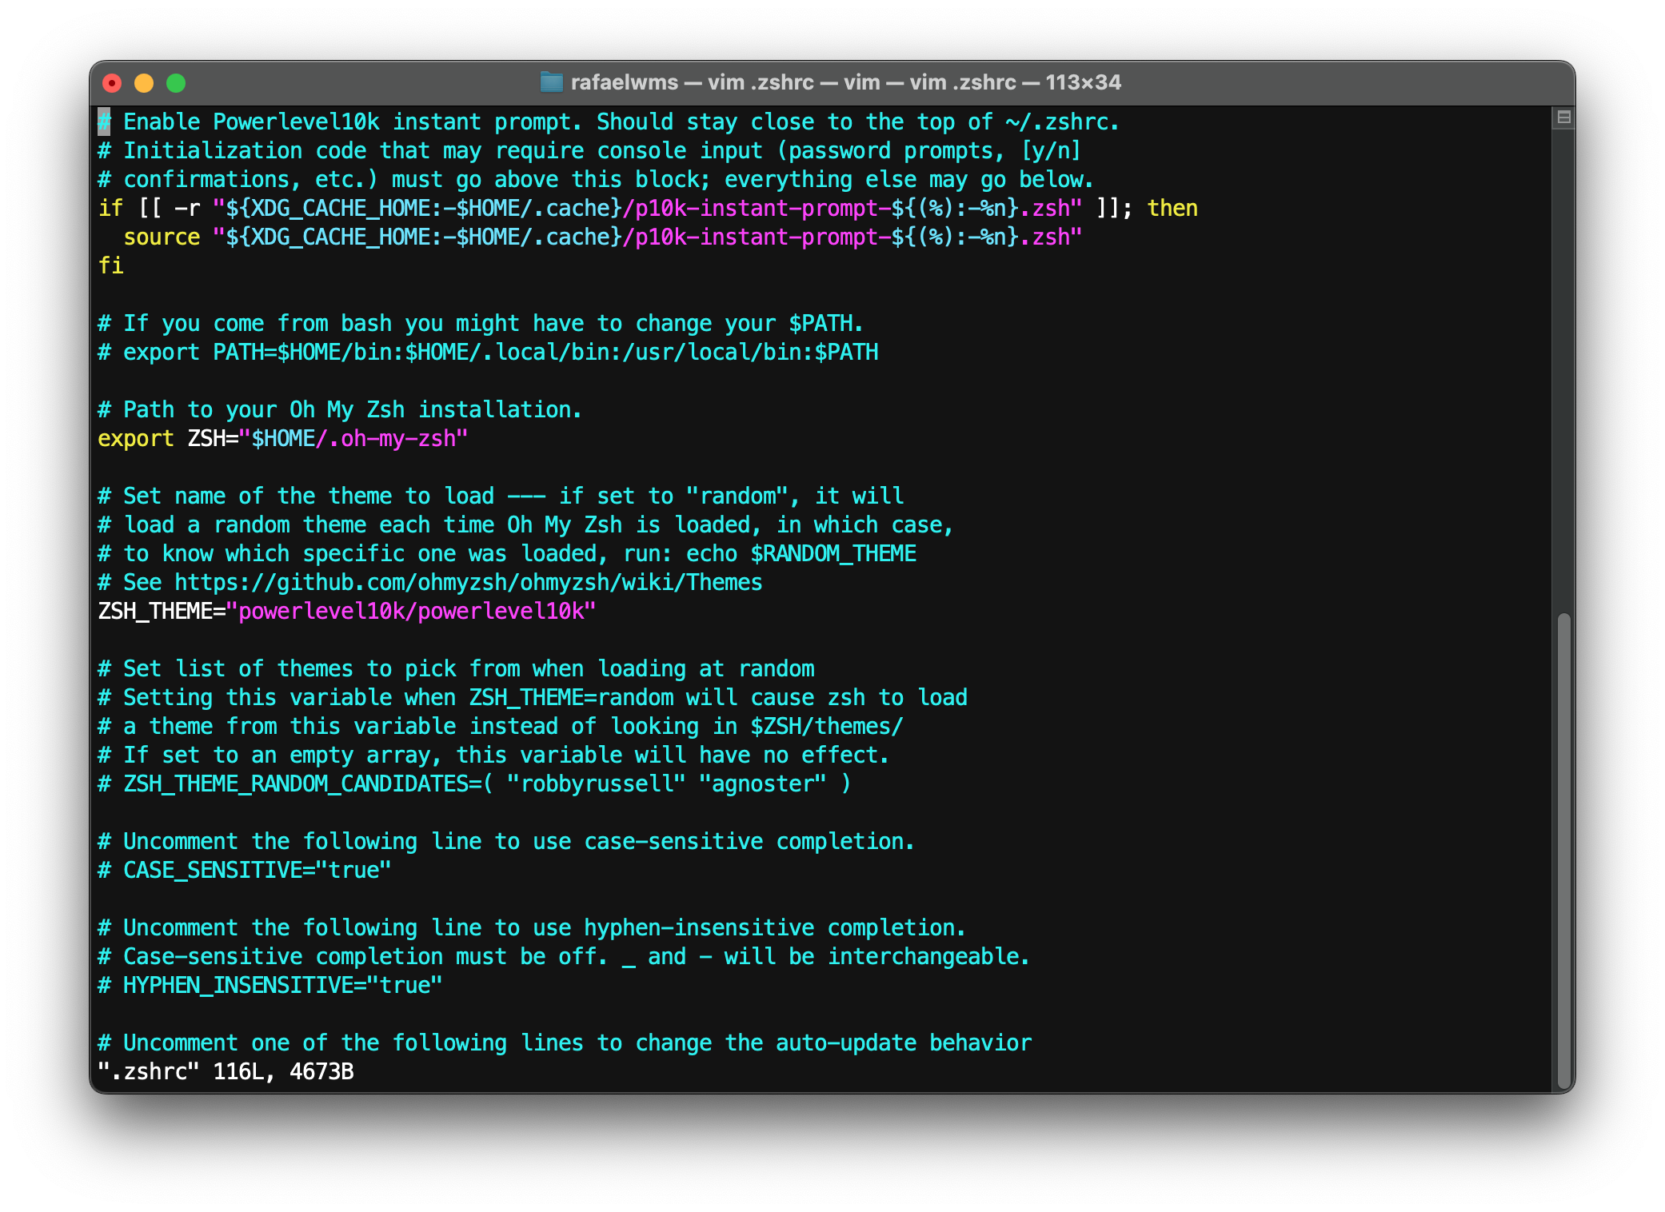
Task: Click the URL https://github.com/ohmyzsh/ohmyzsh/wiki/Themes
Action: [x=469, y=582]
